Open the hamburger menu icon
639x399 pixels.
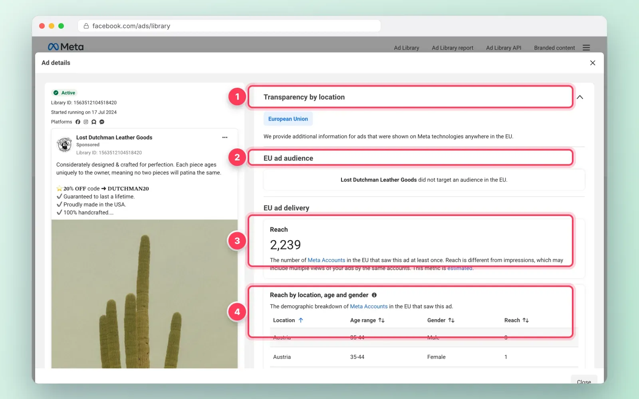click(586, 47)
